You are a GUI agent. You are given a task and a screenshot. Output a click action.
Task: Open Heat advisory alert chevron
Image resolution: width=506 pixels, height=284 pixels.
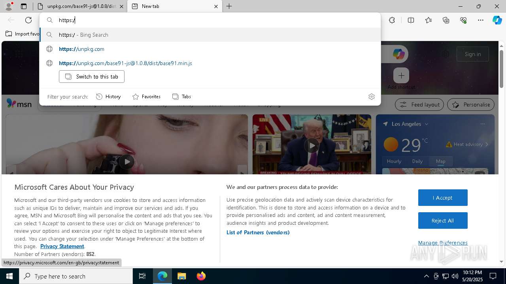[487, 144]
